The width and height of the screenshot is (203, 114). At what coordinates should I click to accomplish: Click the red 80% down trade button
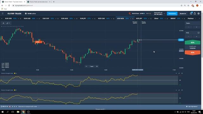[x=193, y=53]
